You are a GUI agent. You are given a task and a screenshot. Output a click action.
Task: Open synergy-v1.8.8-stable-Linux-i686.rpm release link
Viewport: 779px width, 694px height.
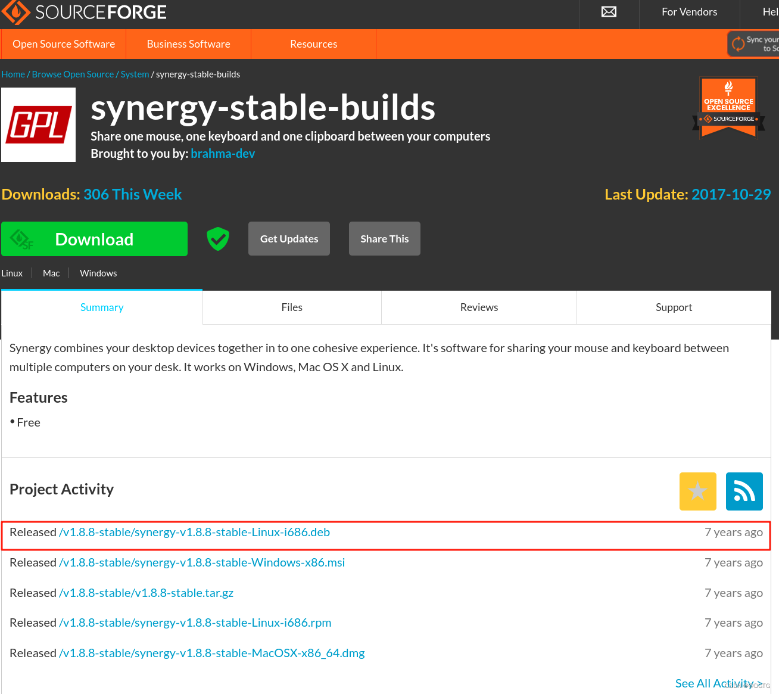[195, 623]
